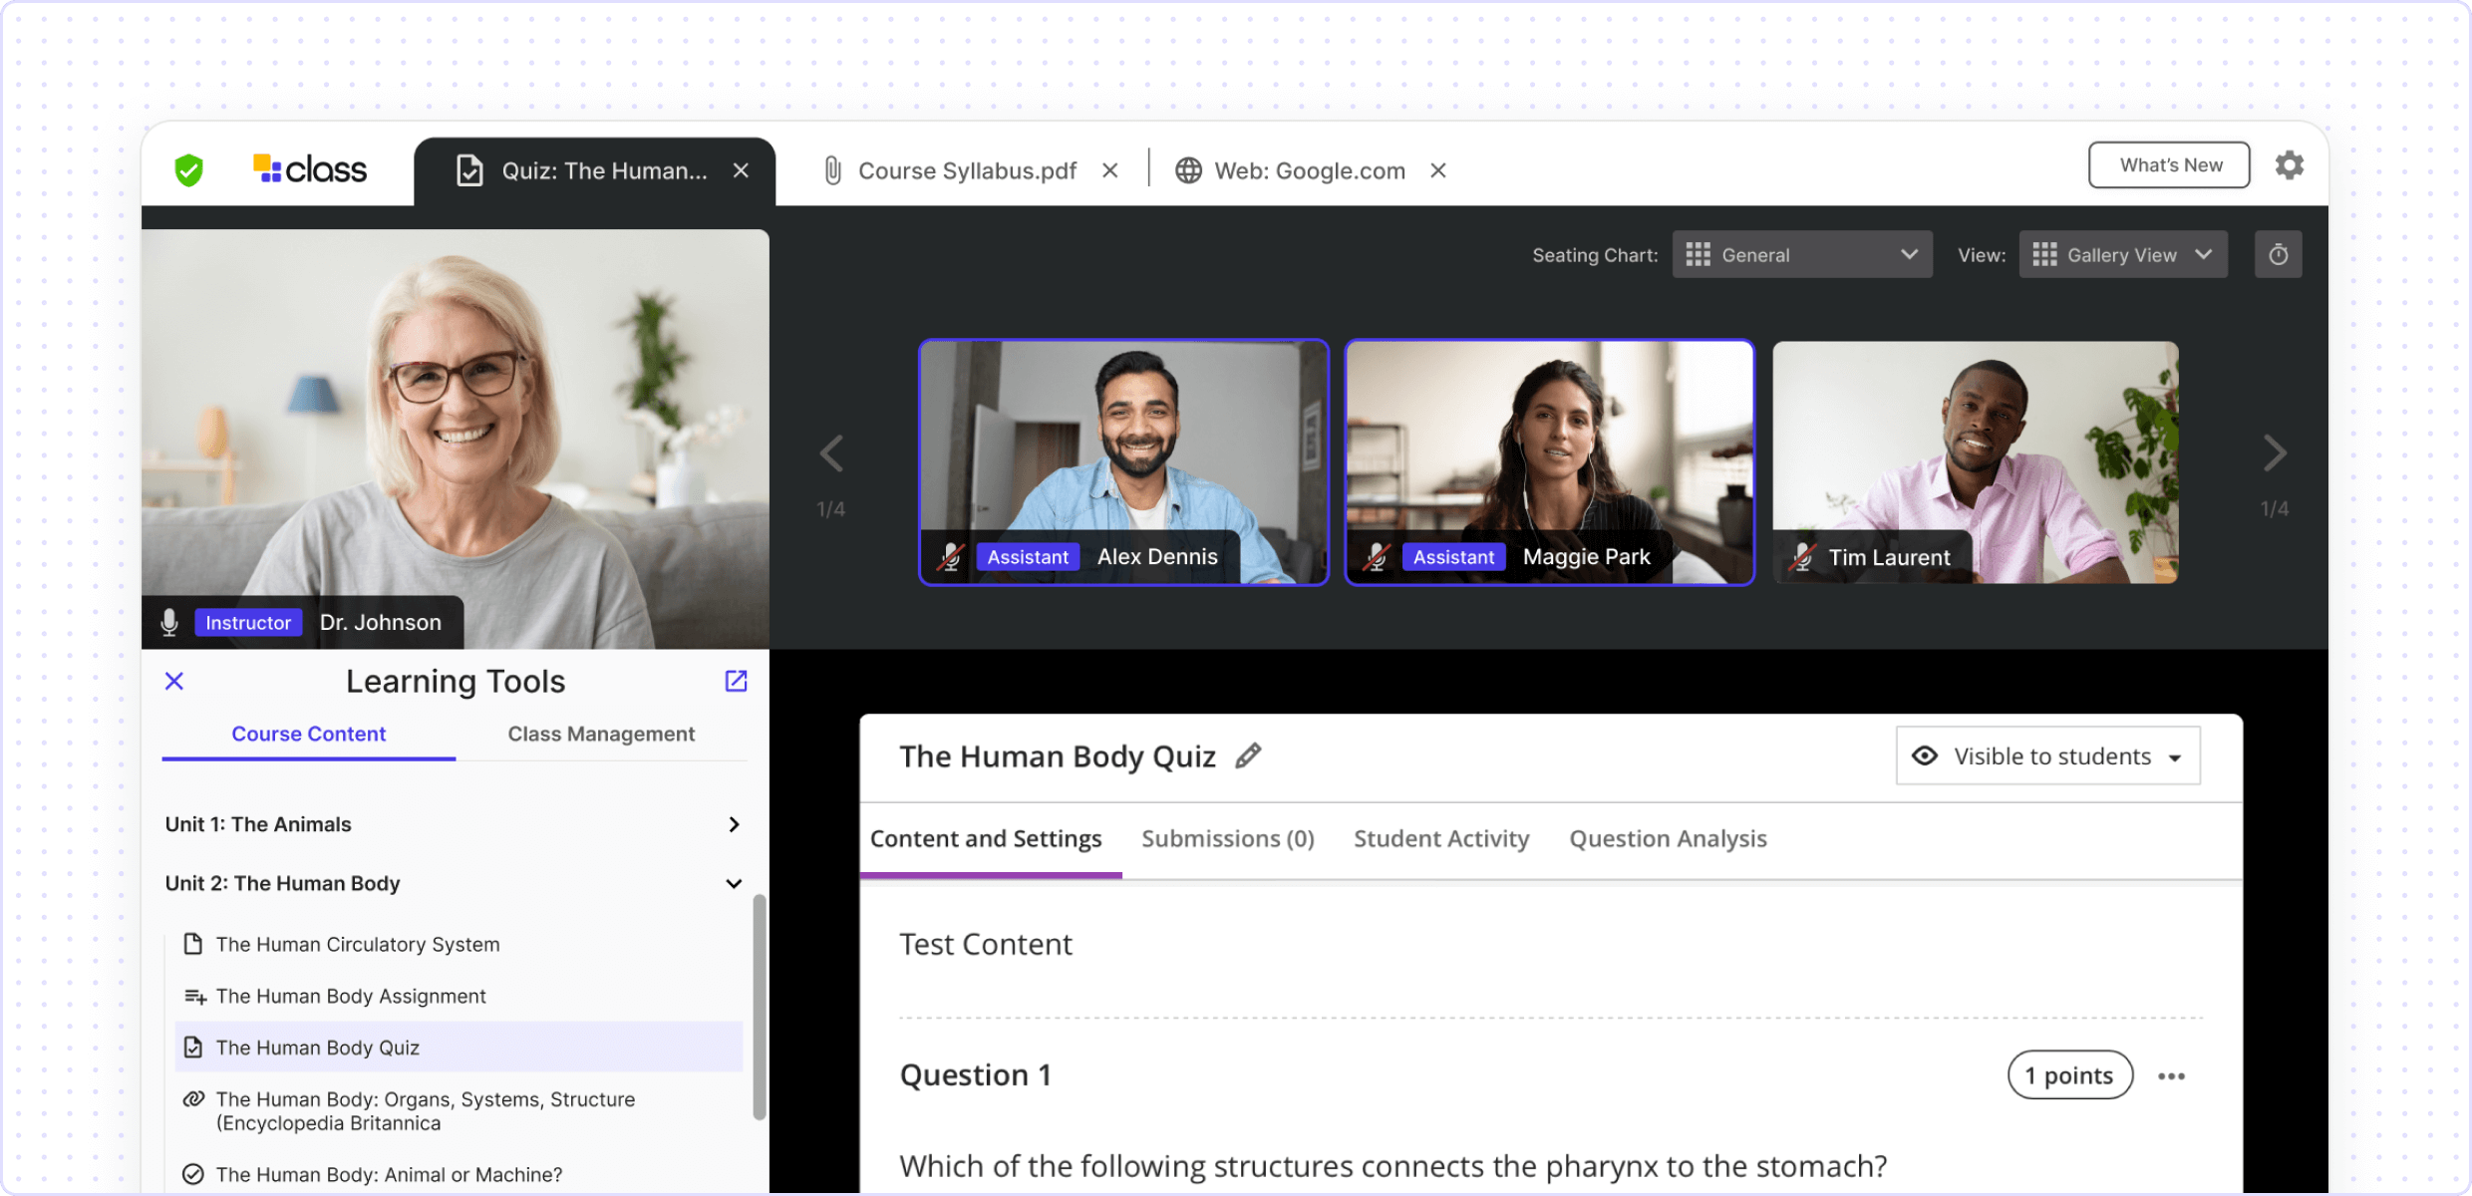Viewport: 2472px width, 1196px height.
Task: Go to the next gallery page arrow
Action: 2274,453
